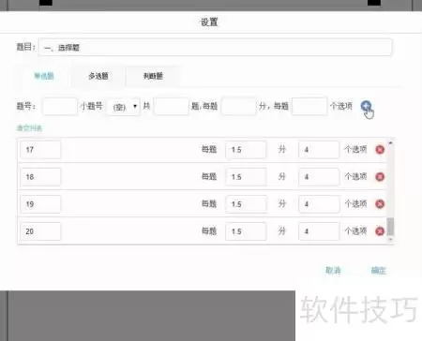Switch to the 多选题 tab
The image size is (422, 341).
tap(98, 76)
